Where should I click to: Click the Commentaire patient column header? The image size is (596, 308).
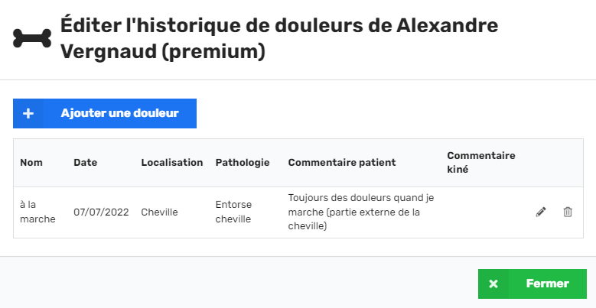click(x=342, y=163)
